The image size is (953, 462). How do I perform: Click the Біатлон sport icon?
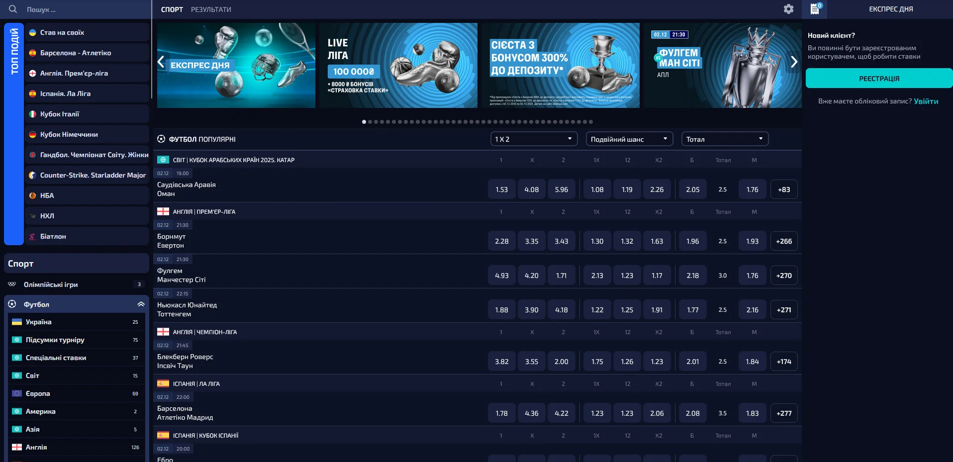point(32,236)
